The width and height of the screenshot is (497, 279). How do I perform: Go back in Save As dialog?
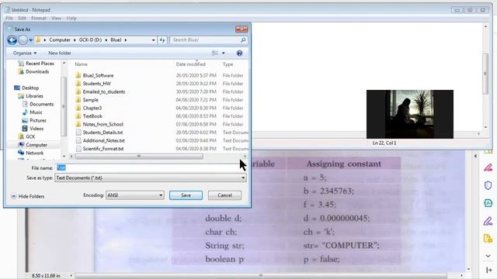pyautogui.click(x=12, y=40)
